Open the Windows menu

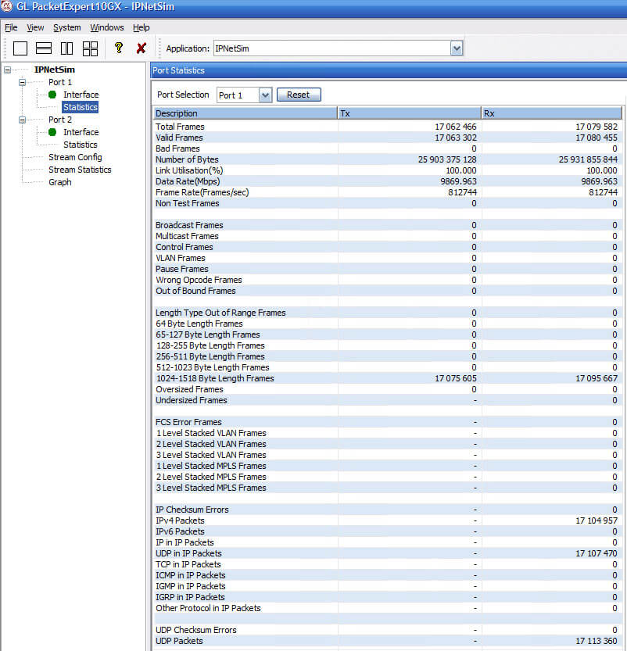[x=106, y=27]
